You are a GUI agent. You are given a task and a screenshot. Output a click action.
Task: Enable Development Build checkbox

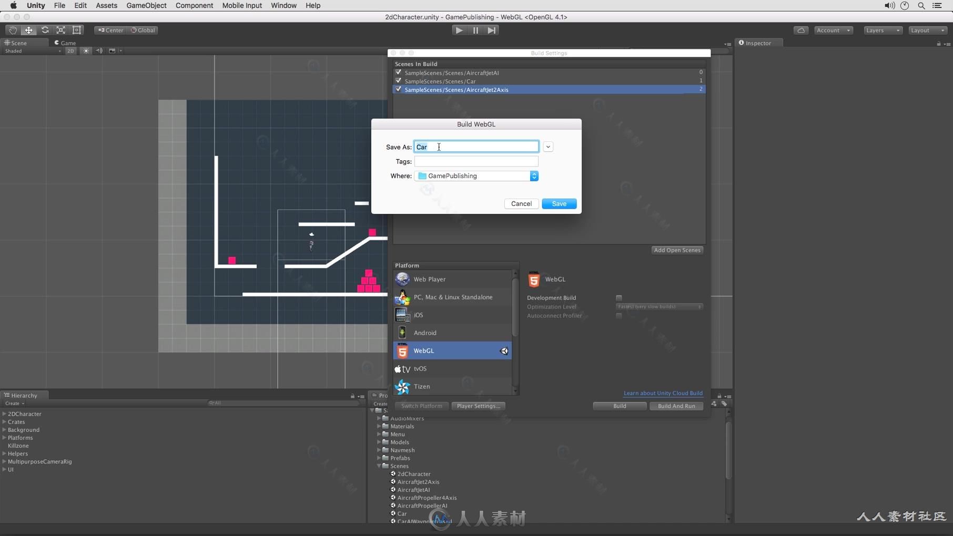pyautogui.click(x=619, y=298)
